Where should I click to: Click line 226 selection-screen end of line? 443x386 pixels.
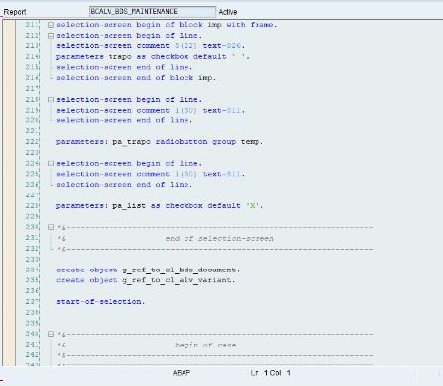click(x=124, y=185)
